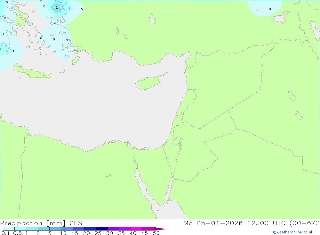Select the 35–40 mm magenta legend swatch
Screen dimensions: 320x235
(x=125, y=229)
